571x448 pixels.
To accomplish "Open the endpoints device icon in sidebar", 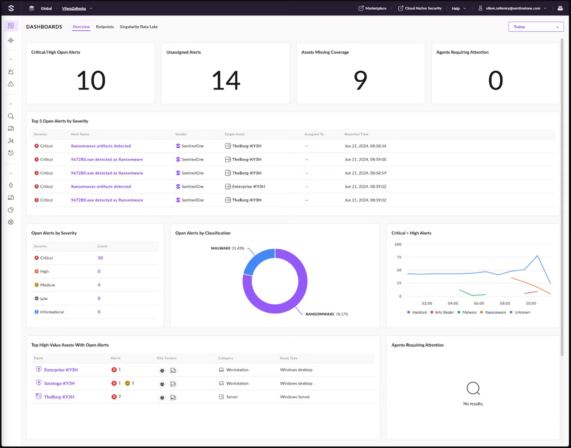I will pyautogui.click(x=11, y=128).
